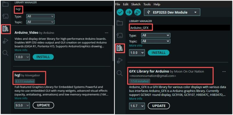The width and height of the screenshot is (233, 115).
Task: Update the lvgl library
Action: click(x=43, y=105)
